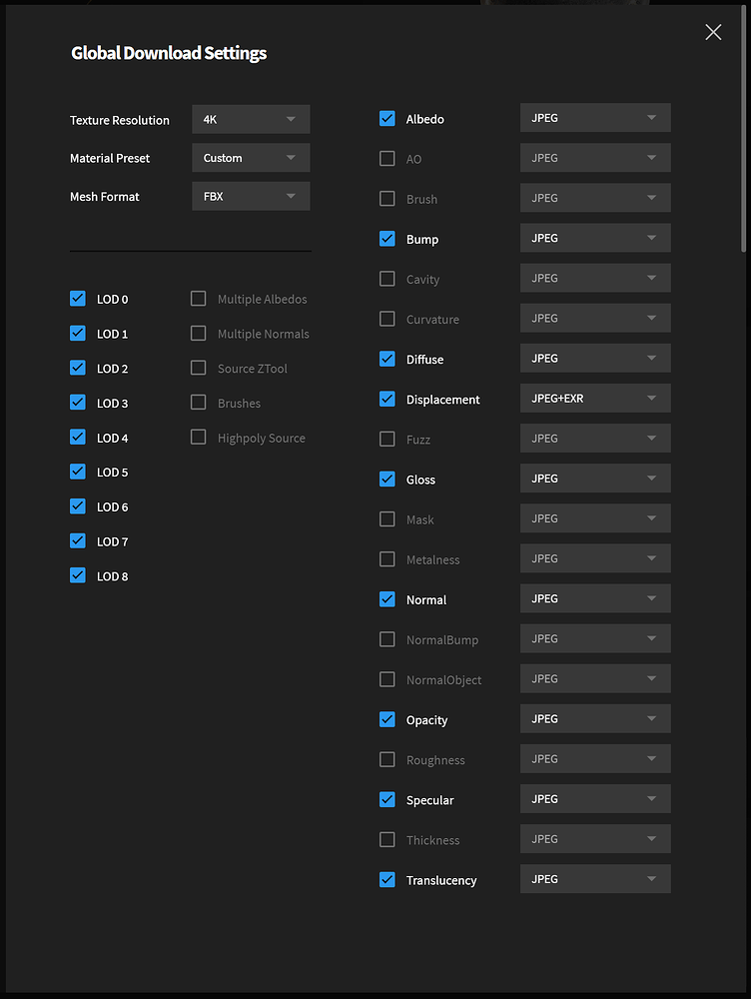
Task: Open the Normal map format dropdown
Action: [595, 599]
